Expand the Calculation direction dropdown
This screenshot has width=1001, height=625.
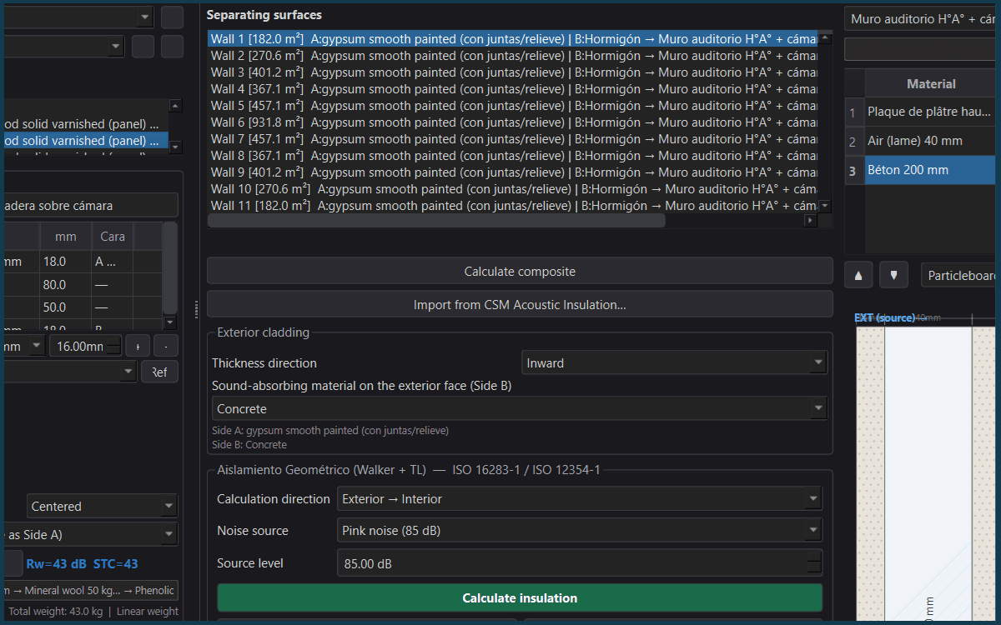[x=579, y=499]
